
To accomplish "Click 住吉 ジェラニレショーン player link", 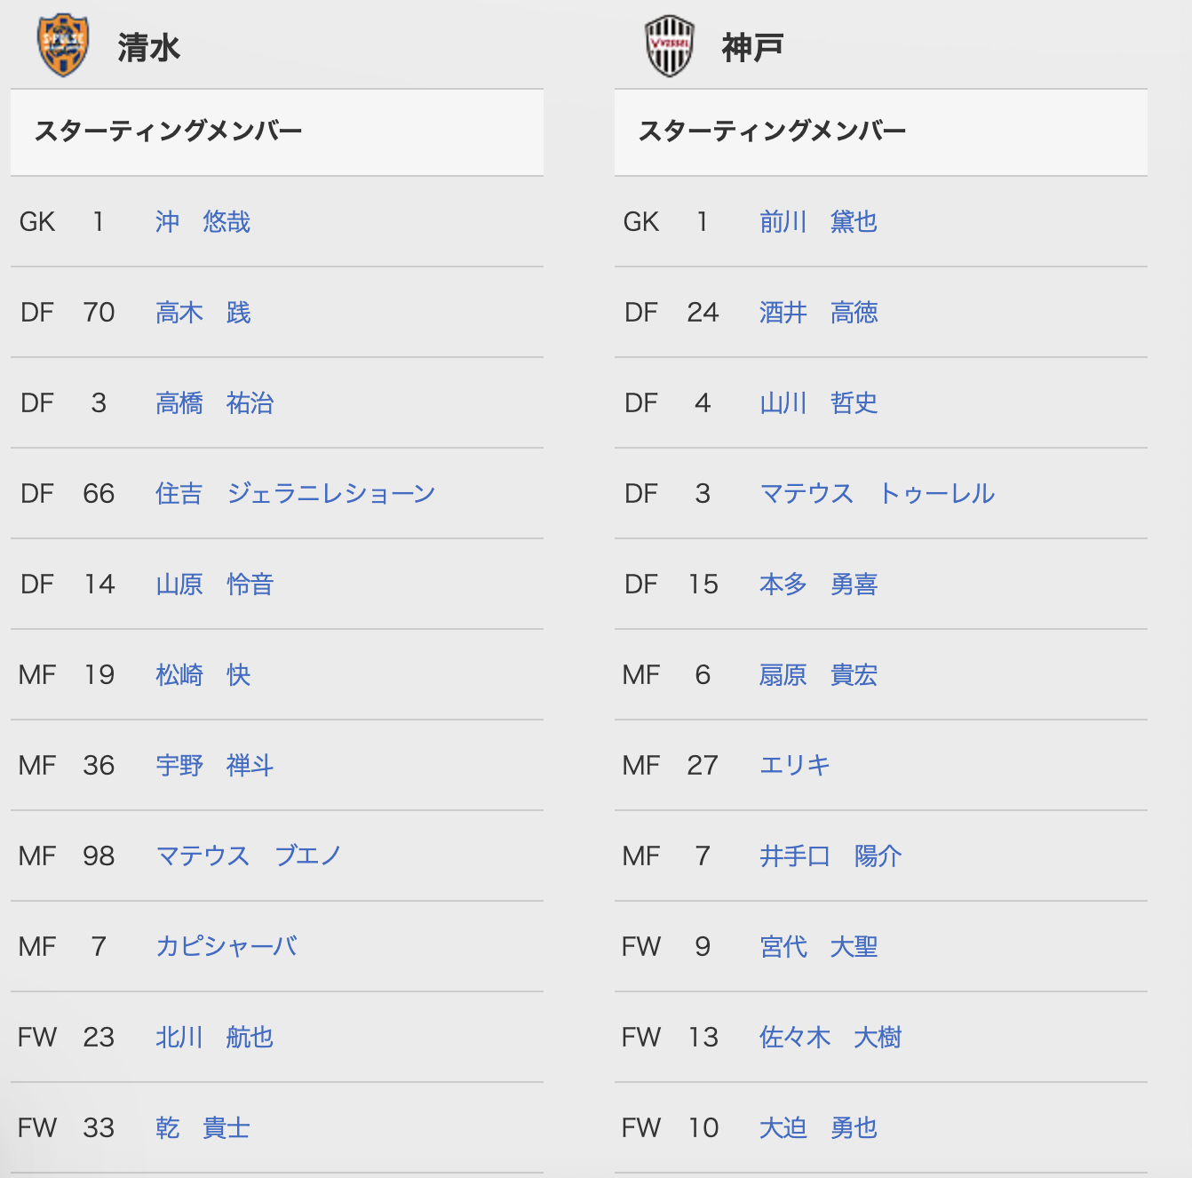I will 295,494.
